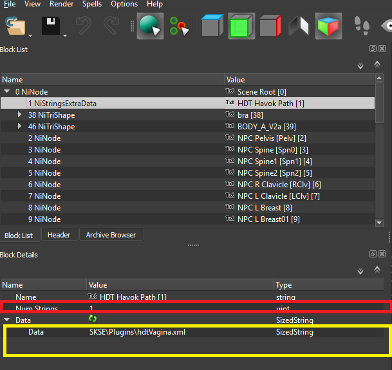Select the 8 NiNode row
The height and width of the screenshot is (370, 392).
[187, 207]
